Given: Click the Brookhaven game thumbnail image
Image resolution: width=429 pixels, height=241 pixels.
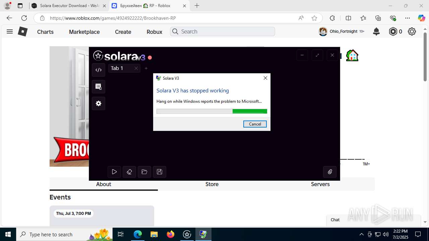Looking at the screenshot, I should point(69,106).
